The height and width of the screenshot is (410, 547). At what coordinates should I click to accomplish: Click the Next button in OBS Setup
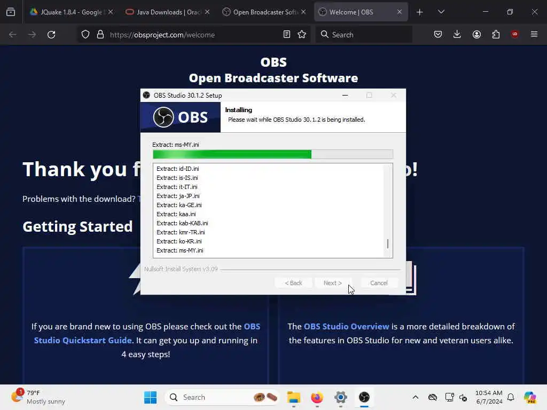[x=332, y=283]
